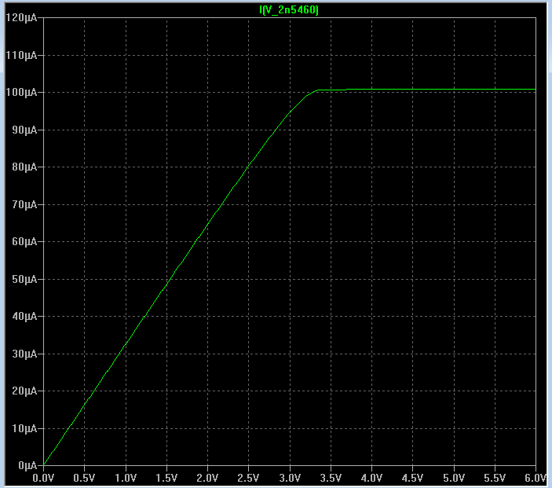Click the 100µA vertical axis label
552x488 pixels.
tap(21, 92)
